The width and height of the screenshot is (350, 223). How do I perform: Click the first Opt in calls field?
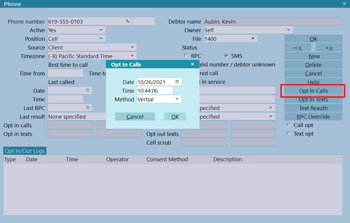pyautogui.click(x=70, y=125)
